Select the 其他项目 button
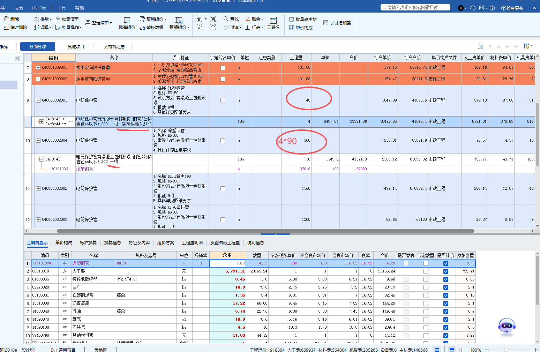Viewport: 540px width, 352px height. pyautogui.click(x=76, y=46)
